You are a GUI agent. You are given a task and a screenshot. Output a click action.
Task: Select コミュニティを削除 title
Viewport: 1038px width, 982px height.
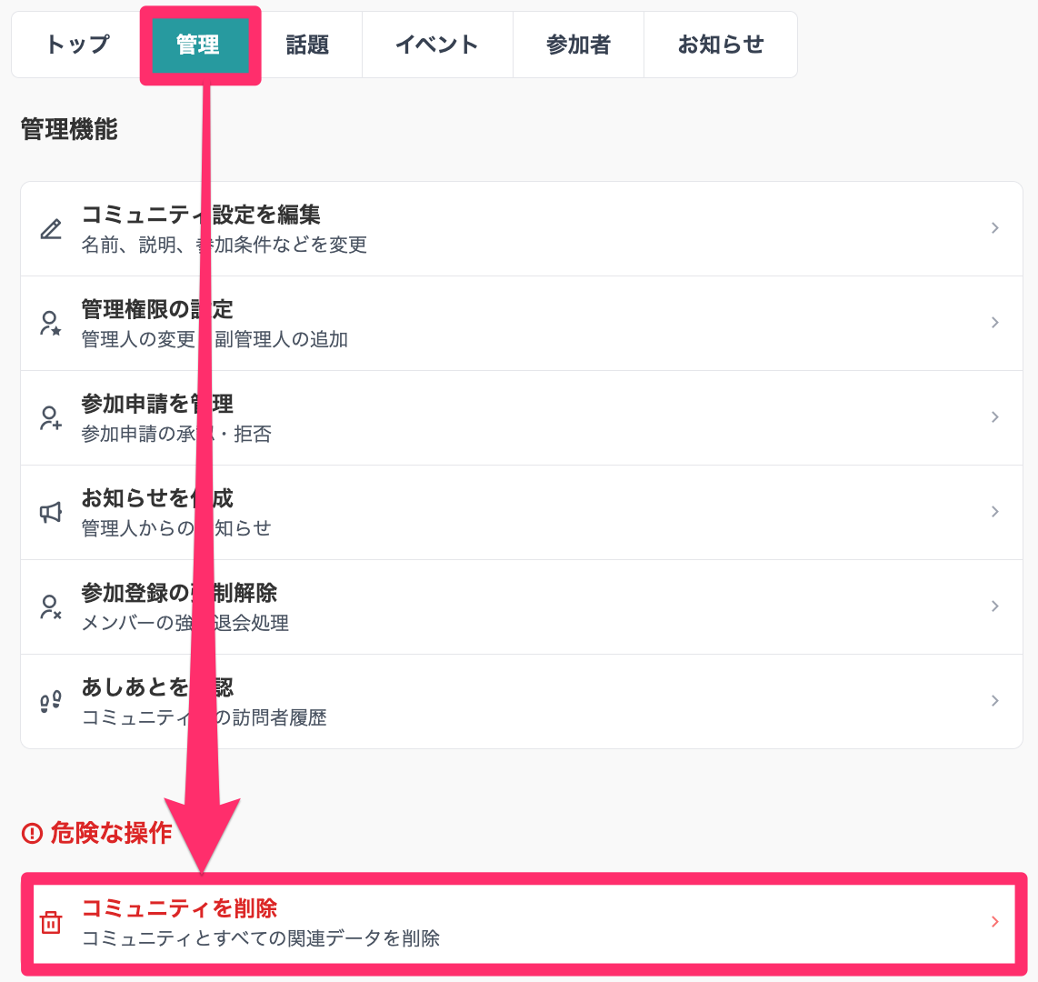pos(179,907)
